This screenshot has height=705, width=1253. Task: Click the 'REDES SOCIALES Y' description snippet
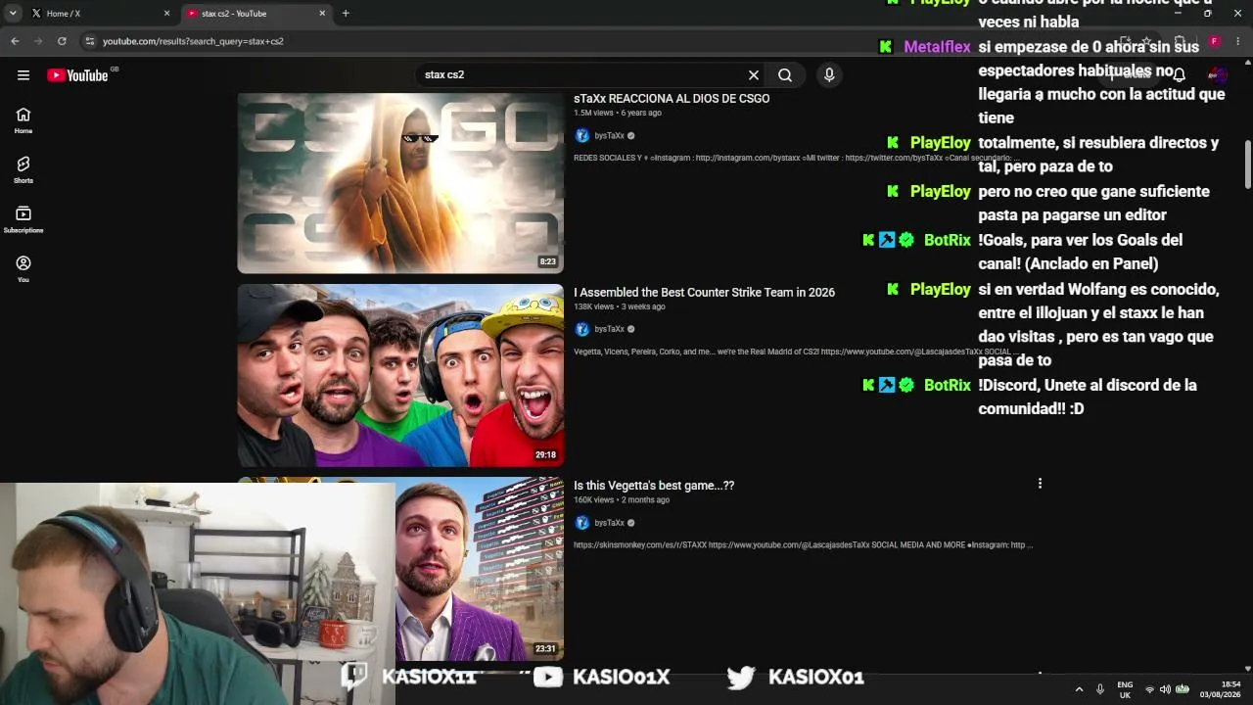point(796,158)
